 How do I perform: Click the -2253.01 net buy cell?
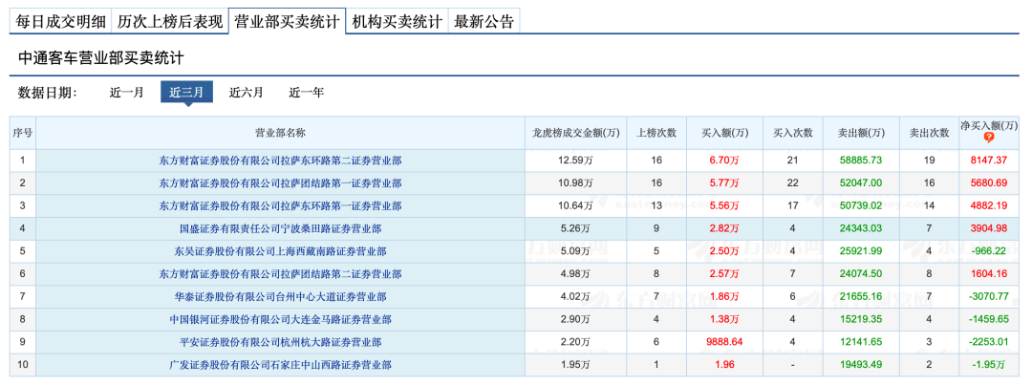tap(989, 342)
